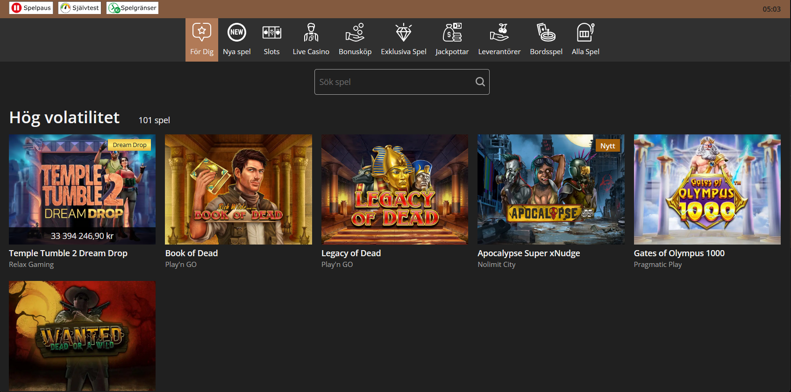This screenshot has height=392, width=791.
Task: Click the Apocalypse Super xNudge title
Action: (529, 253)
